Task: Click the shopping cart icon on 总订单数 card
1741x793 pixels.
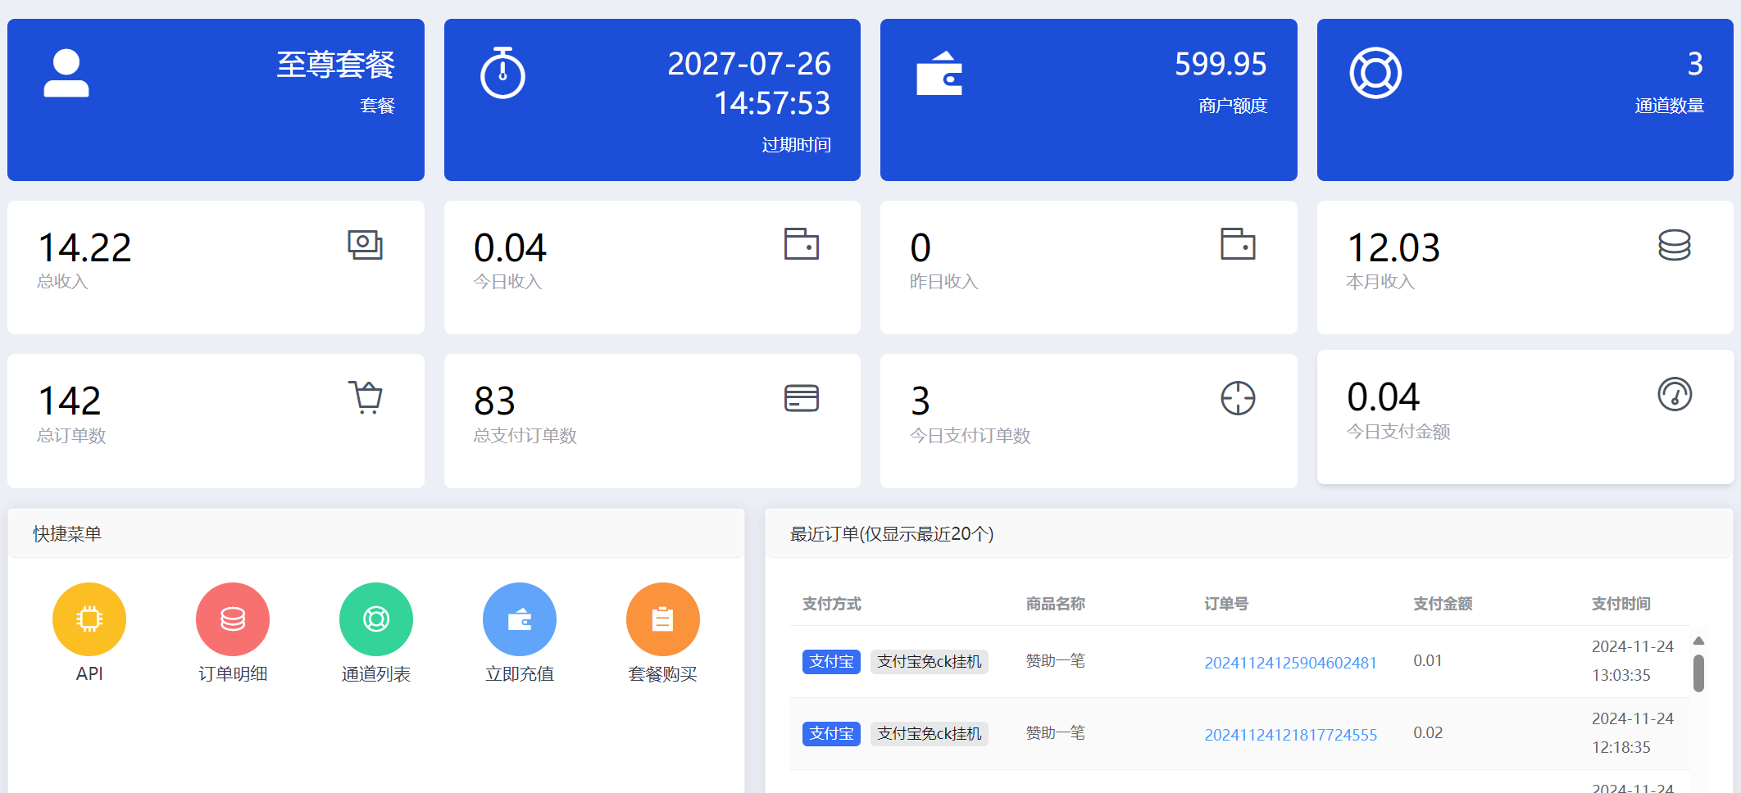Action: click(x=366, y=398)
